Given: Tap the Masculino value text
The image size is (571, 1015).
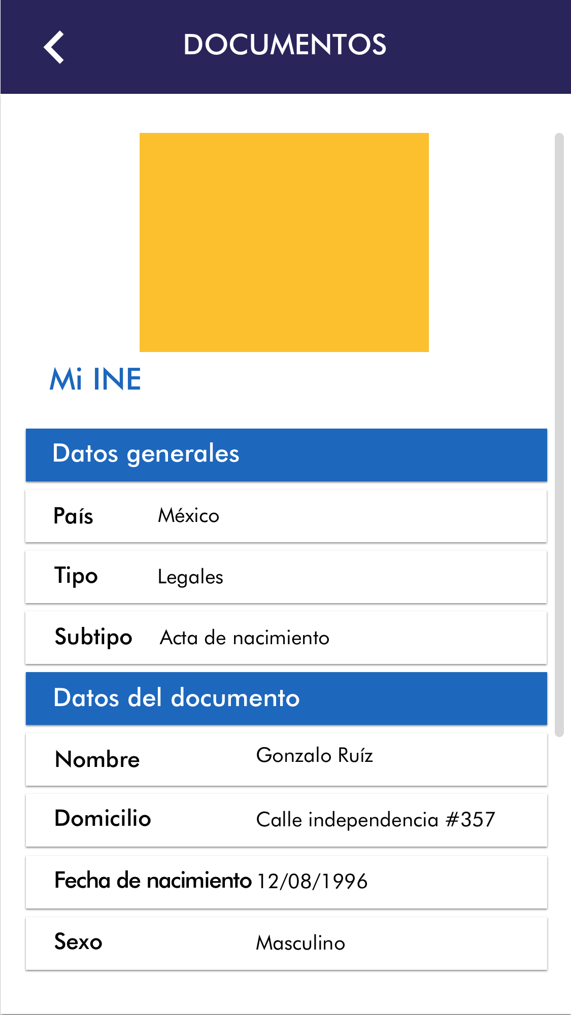Looking at the screenshot, I should 300,943.
